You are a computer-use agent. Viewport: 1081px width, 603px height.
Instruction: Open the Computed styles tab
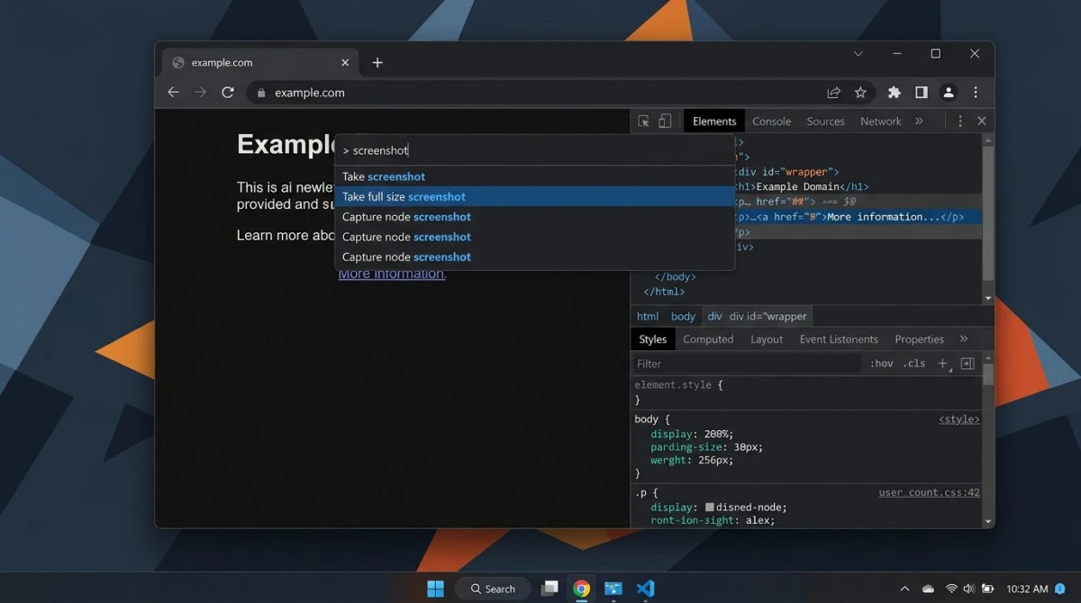pos(708,339)
